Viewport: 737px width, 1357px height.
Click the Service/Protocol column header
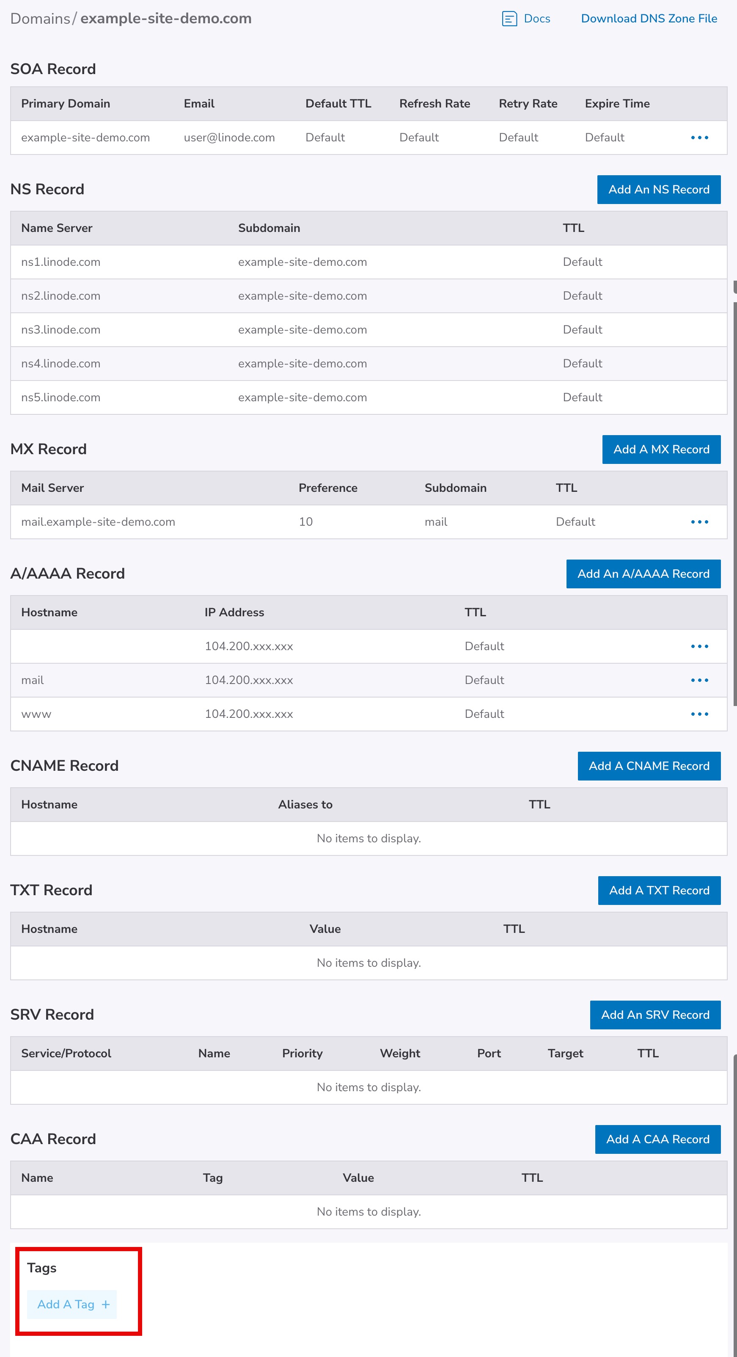pos(66,1054)
